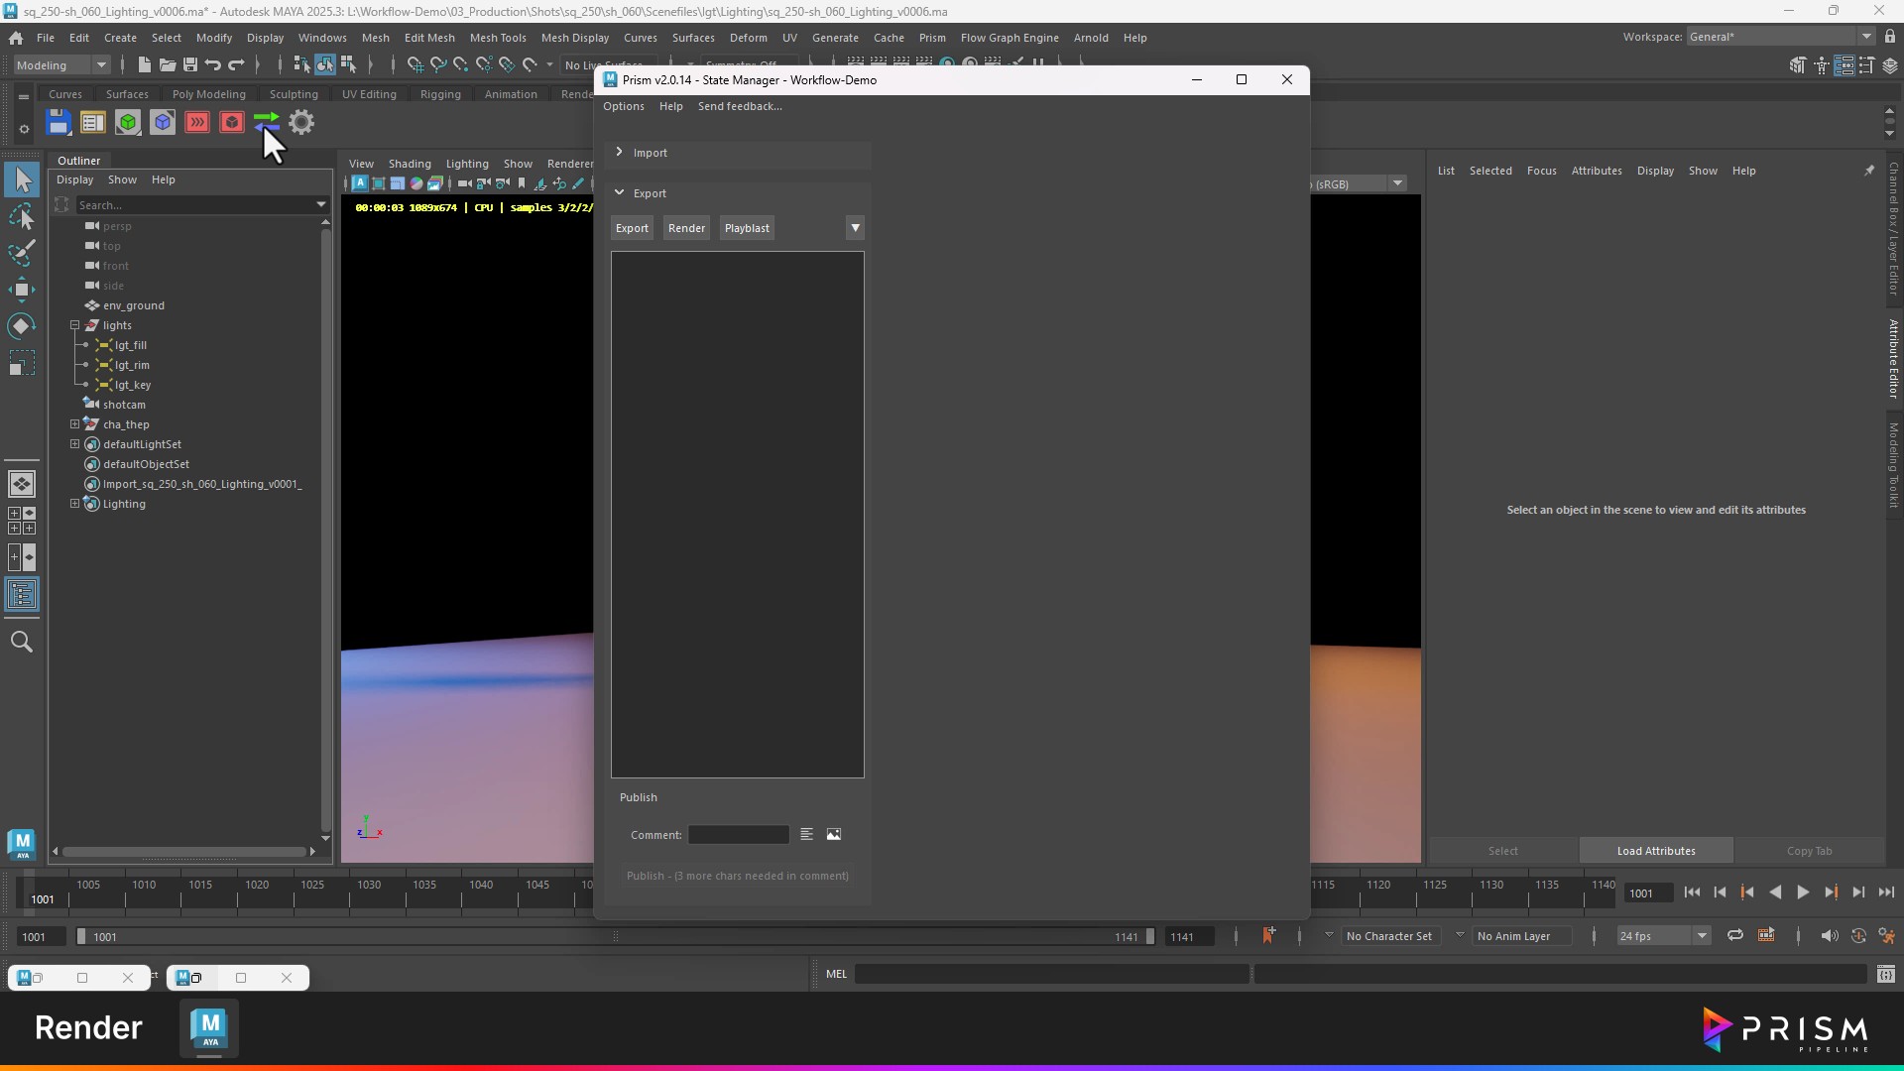Open the dropdown arrow next to Playblast
The width and height of the screenshot is (1904, 1071).
point(855,228)
